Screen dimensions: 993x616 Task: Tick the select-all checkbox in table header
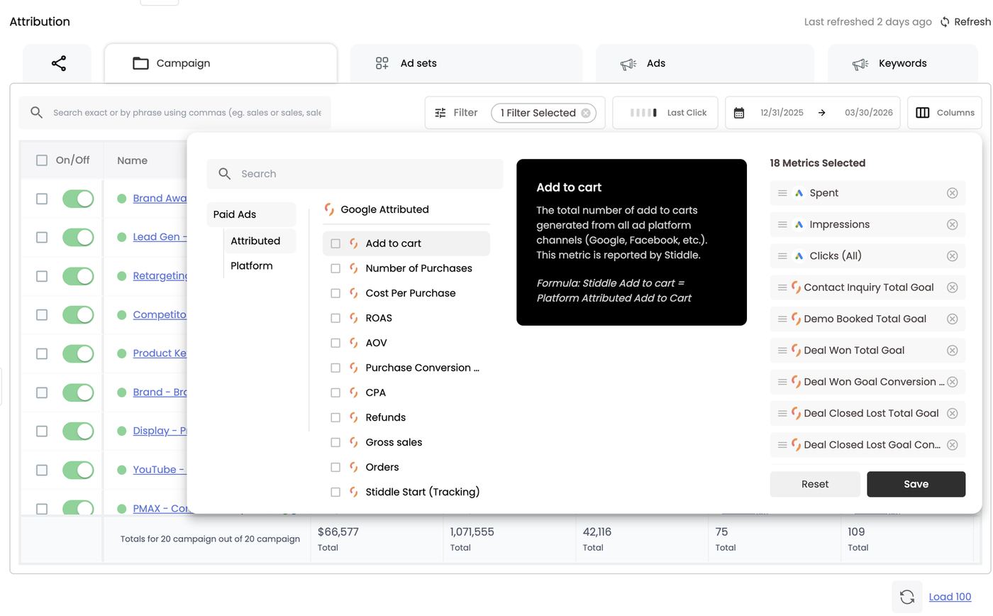point(42,160)
